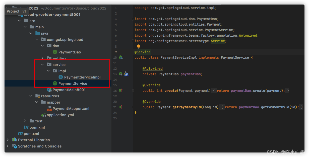Select PaymentService in the project tree
This screenshot has height=157, width=309.
(73, 84)
